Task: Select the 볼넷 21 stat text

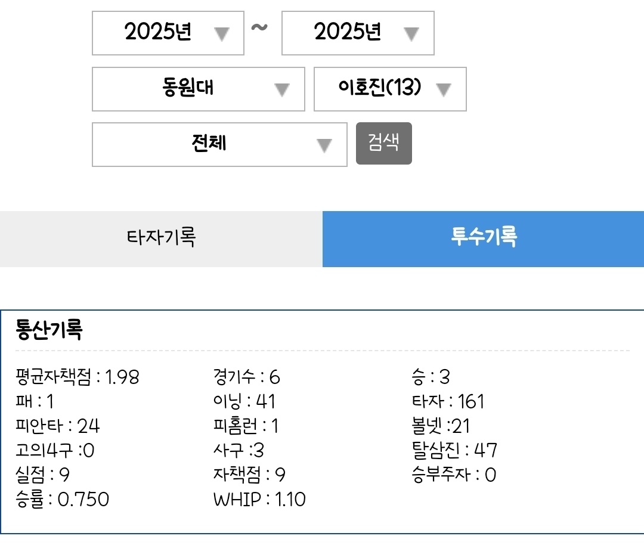Action: 441,426
